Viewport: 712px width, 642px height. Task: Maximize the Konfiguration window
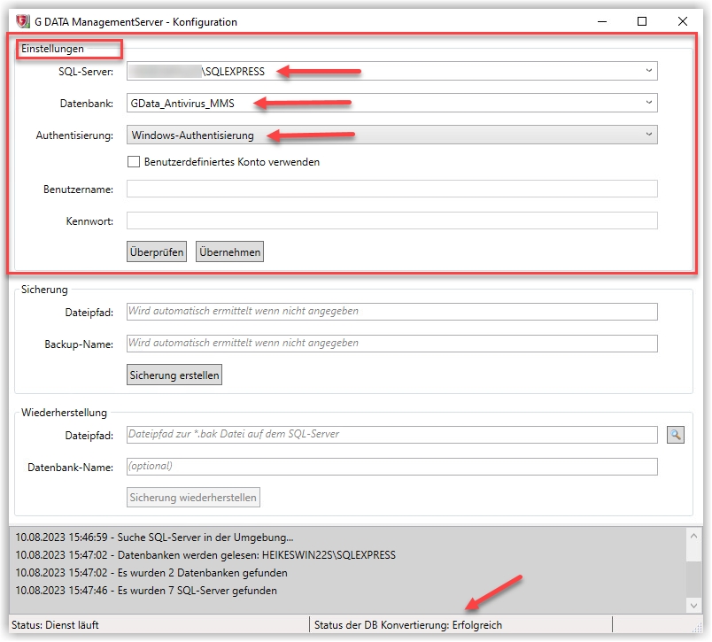[x=642, y=21]
